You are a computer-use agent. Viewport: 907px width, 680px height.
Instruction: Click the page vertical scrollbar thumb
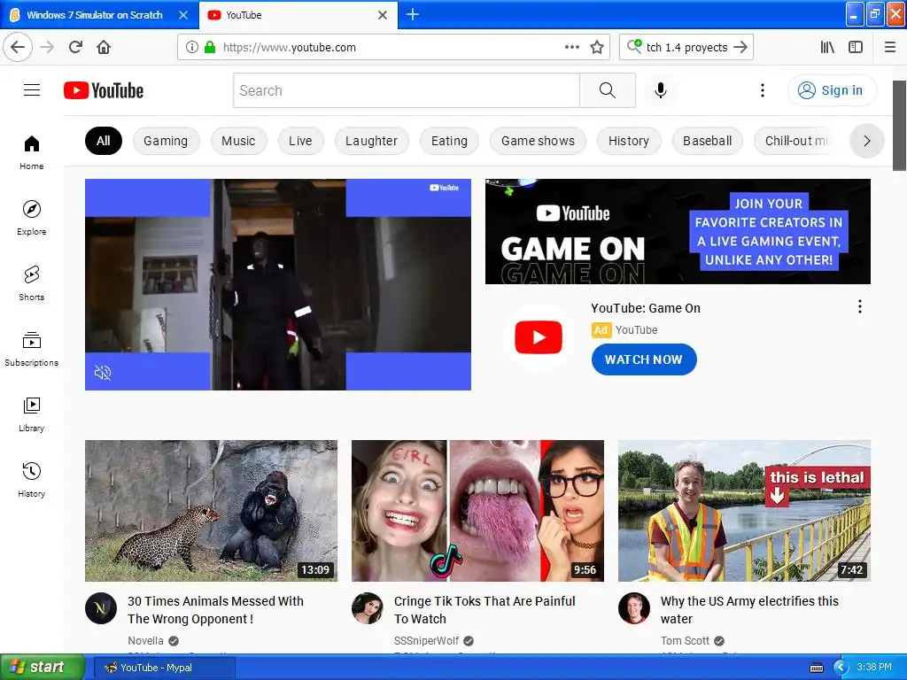pyautogui.click(x=899, y=126)
